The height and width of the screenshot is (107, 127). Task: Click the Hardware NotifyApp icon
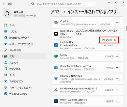click(x=56, y=79)
